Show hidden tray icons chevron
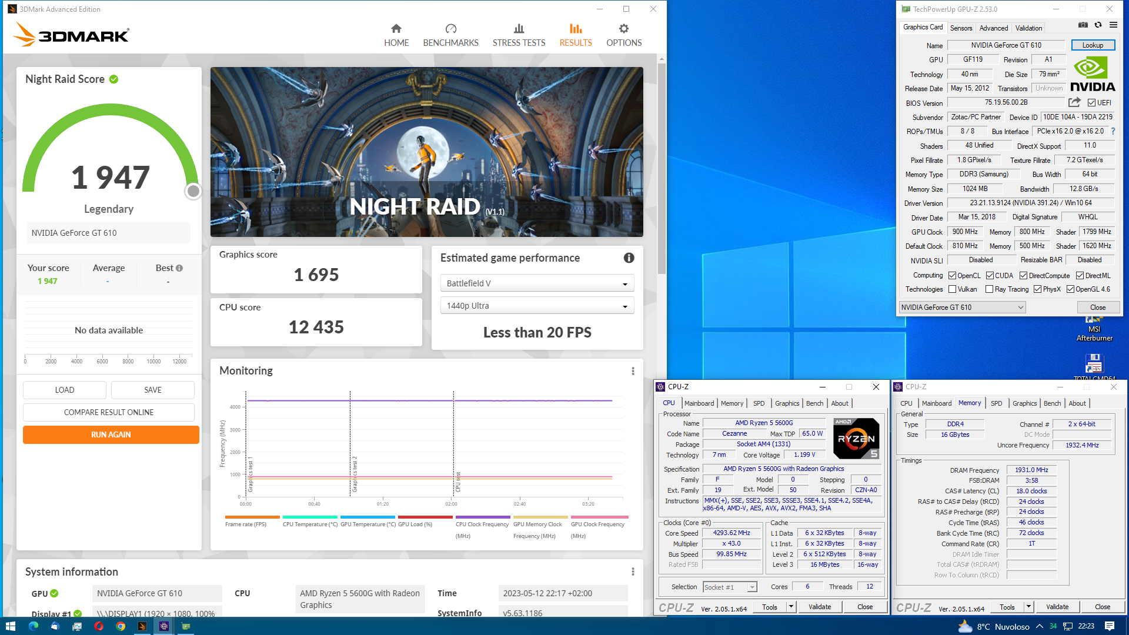This screenshot has height=635, width=1129. (x=1040, y=626)
